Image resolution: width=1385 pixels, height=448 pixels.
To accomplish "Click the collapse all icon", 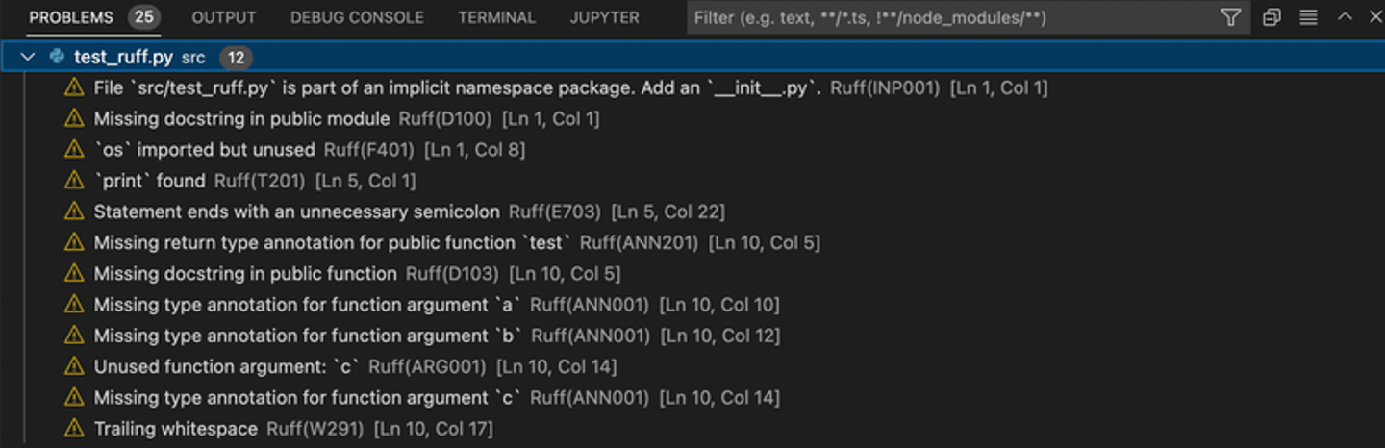I will point(1272,17).
